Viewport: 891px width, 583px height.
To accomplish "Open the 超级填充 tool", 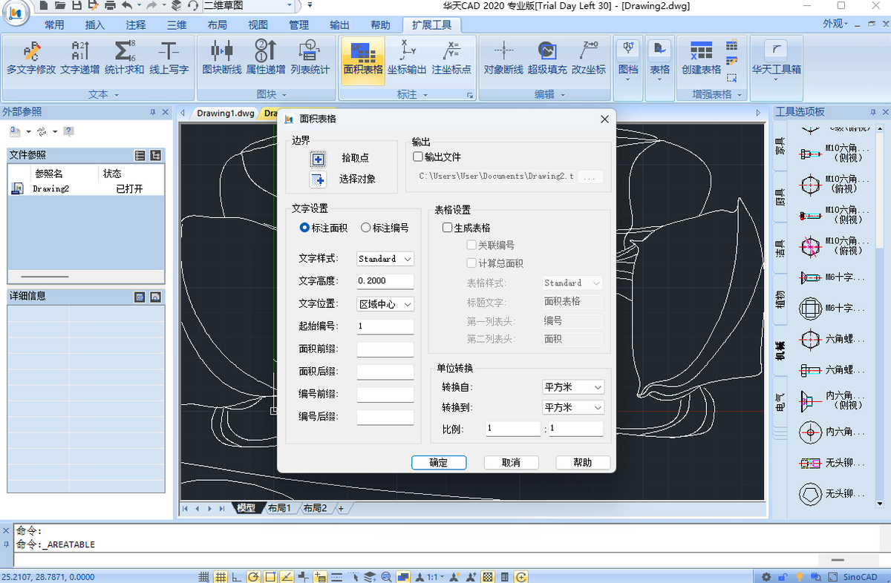I will tap(547, 58).
